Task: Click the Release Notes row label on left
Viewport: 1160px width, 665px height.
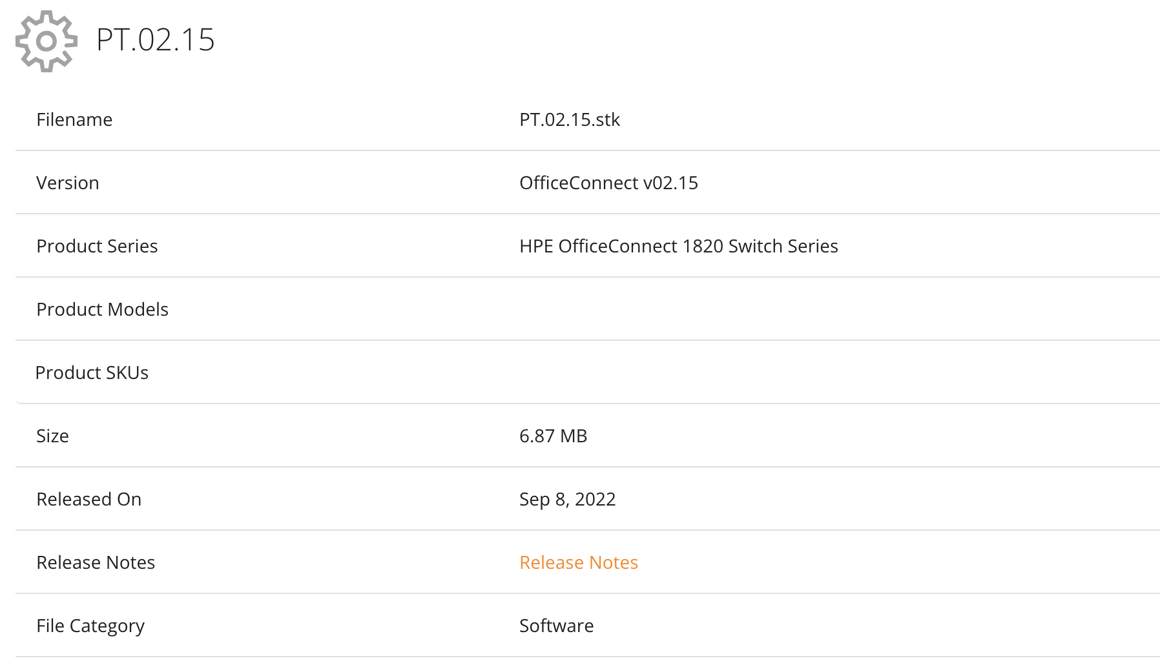Action: pos(96,562)
